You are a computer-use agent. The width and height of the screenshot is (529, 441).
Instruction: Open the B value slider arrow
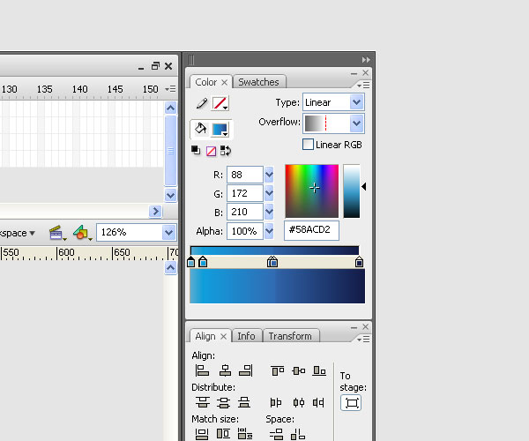pyautogui.click(x=269, y=212)
